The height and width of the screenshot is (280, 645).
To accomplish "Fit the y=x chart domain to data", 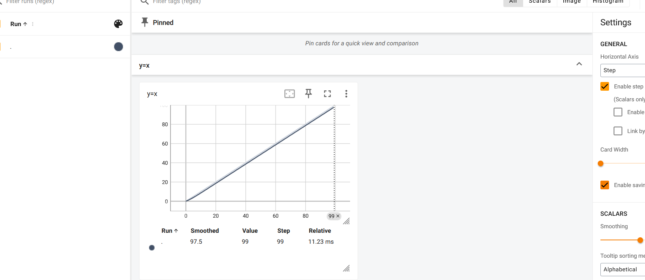I will click(290, 94).
